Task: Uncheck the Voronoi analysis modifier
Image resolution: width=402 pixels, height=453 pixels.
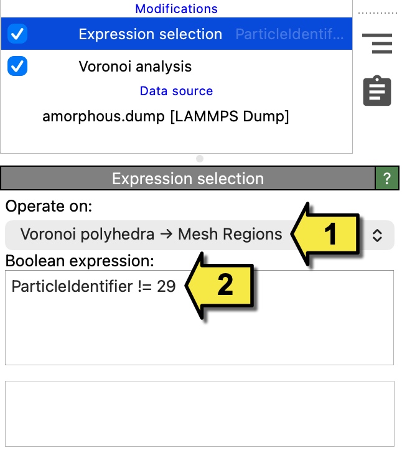Action: (x=17, y=66)
